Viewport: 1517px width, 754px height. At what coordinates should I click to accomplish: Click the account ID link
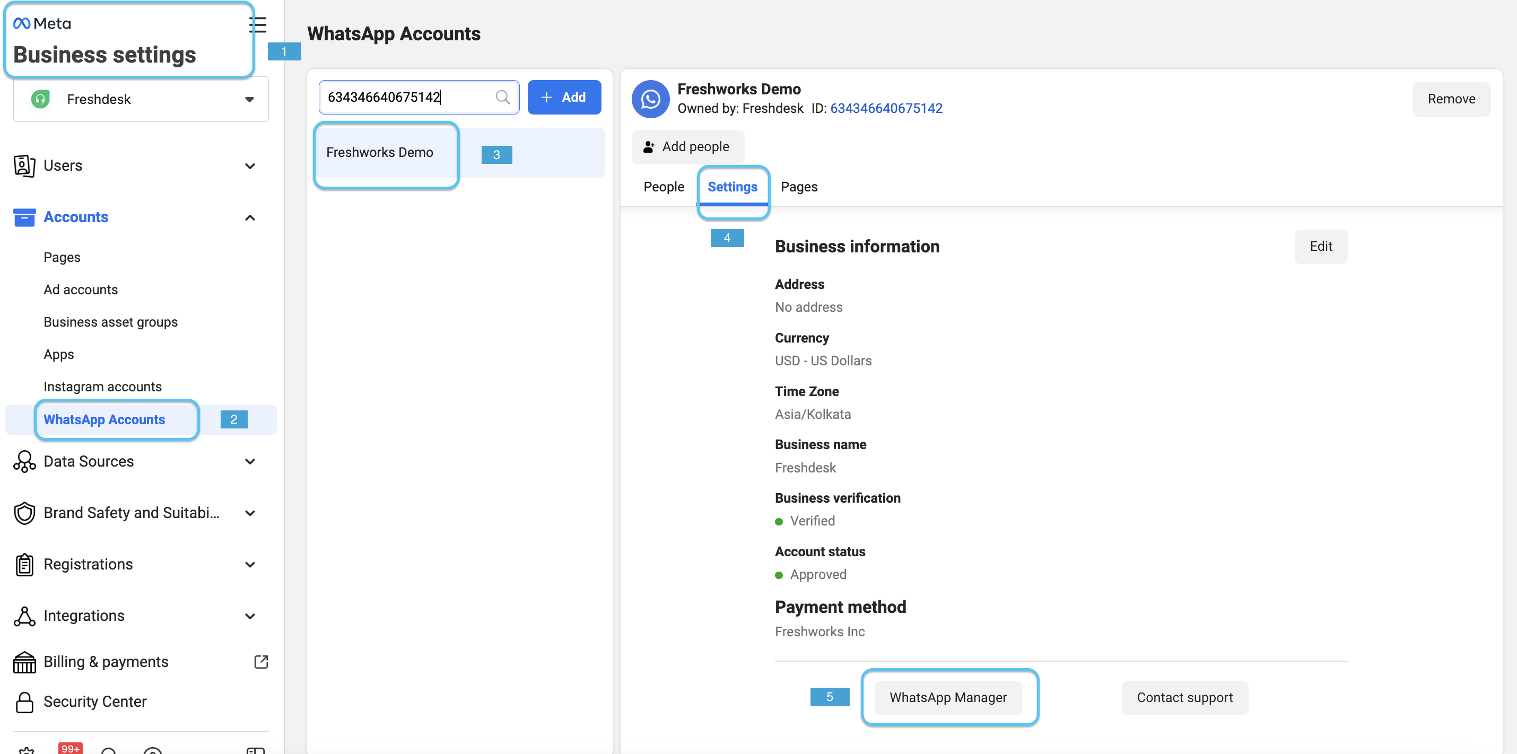coord(886,108)
